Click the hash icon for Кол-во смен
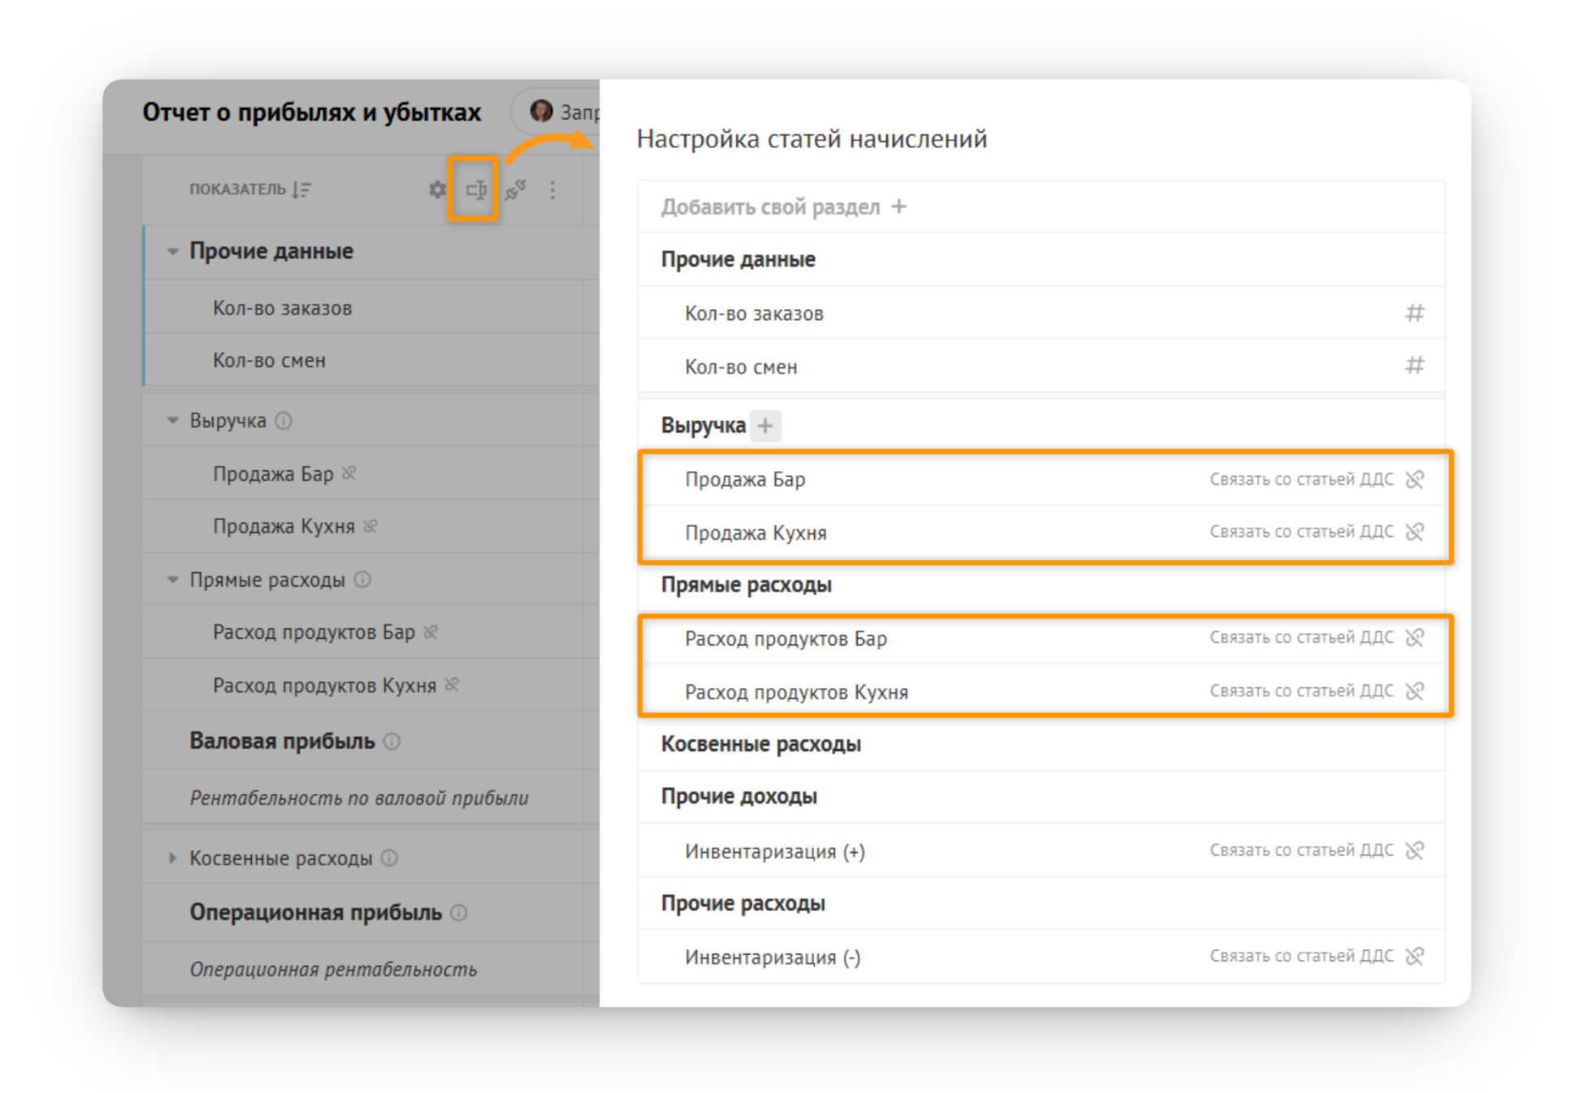Image resolution: width=1575 pixels, height=1093 pixels. click(x=1414, y=366)
